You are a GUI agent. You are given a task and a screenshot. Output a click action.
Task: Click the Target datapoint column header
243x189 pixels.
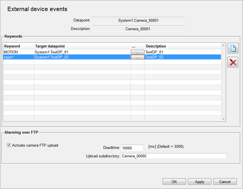(x=82, y=46)
